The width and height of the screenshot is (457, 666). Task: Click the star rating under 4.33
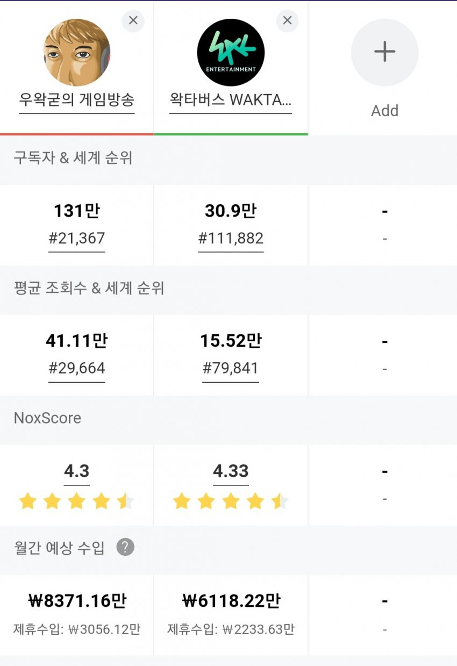click(x=231, y=502)
